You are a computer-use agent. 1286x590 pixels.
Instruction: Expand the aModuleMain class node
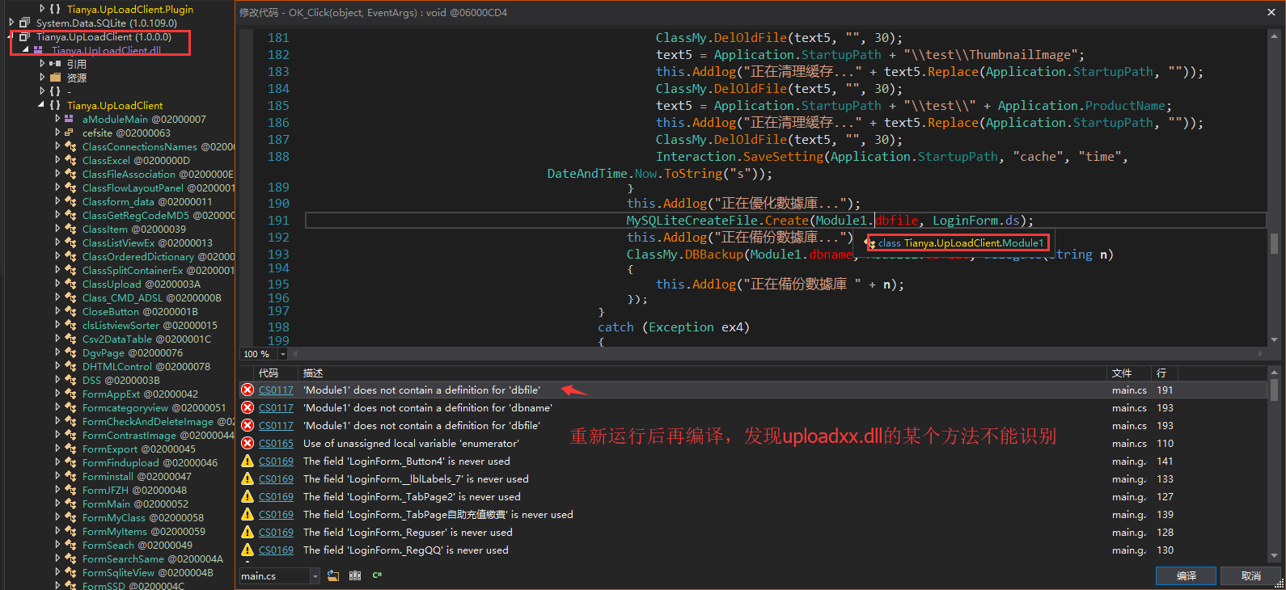point(57,119)
